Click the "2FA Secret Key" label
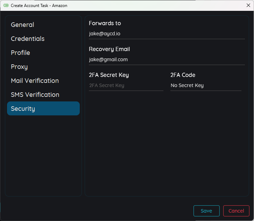Viewport: 254px width, 221px height. point(109,75)
